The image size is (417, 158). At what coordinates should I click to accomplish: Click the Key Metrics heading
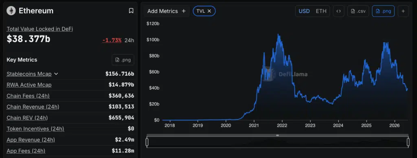(22, 60)
